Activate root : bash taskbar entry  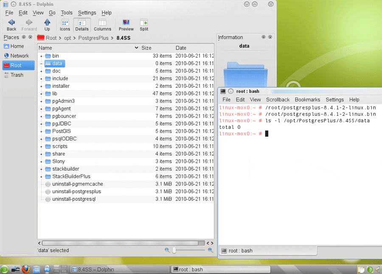pyautogui.click(x=221, y=269)
